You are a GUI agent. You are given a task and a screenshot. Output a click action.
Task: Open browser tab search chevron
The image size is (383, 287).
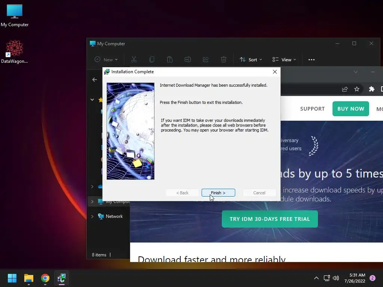[356, 71]
